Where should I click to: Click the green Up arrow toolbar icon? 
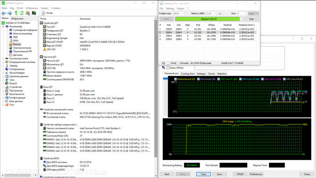pyautogui.click(x=16, y=13)
